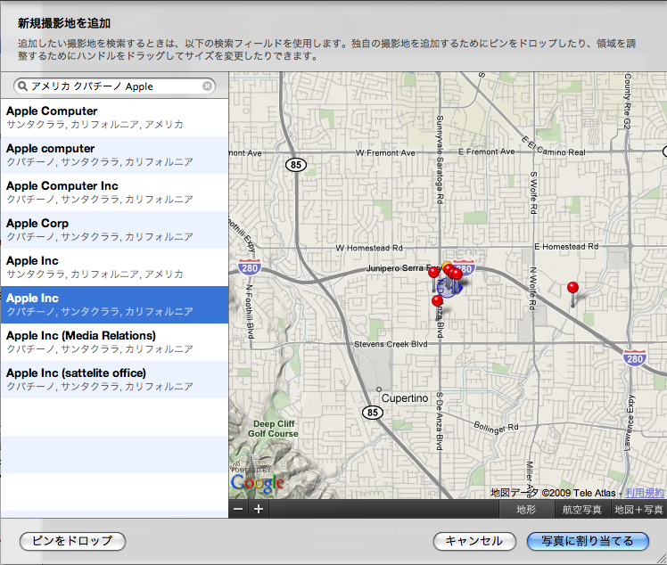Click the E Homestead Rd label

[566, 247]
